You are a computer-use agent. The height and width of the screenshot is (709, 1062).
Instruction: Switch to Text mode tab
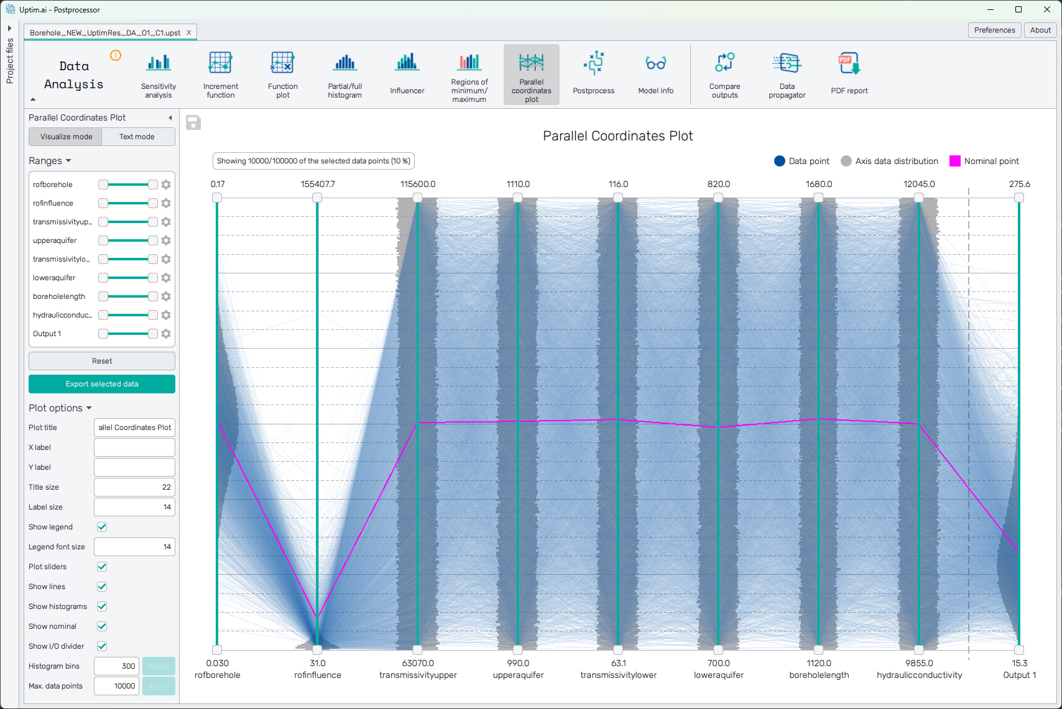[137, 137]
